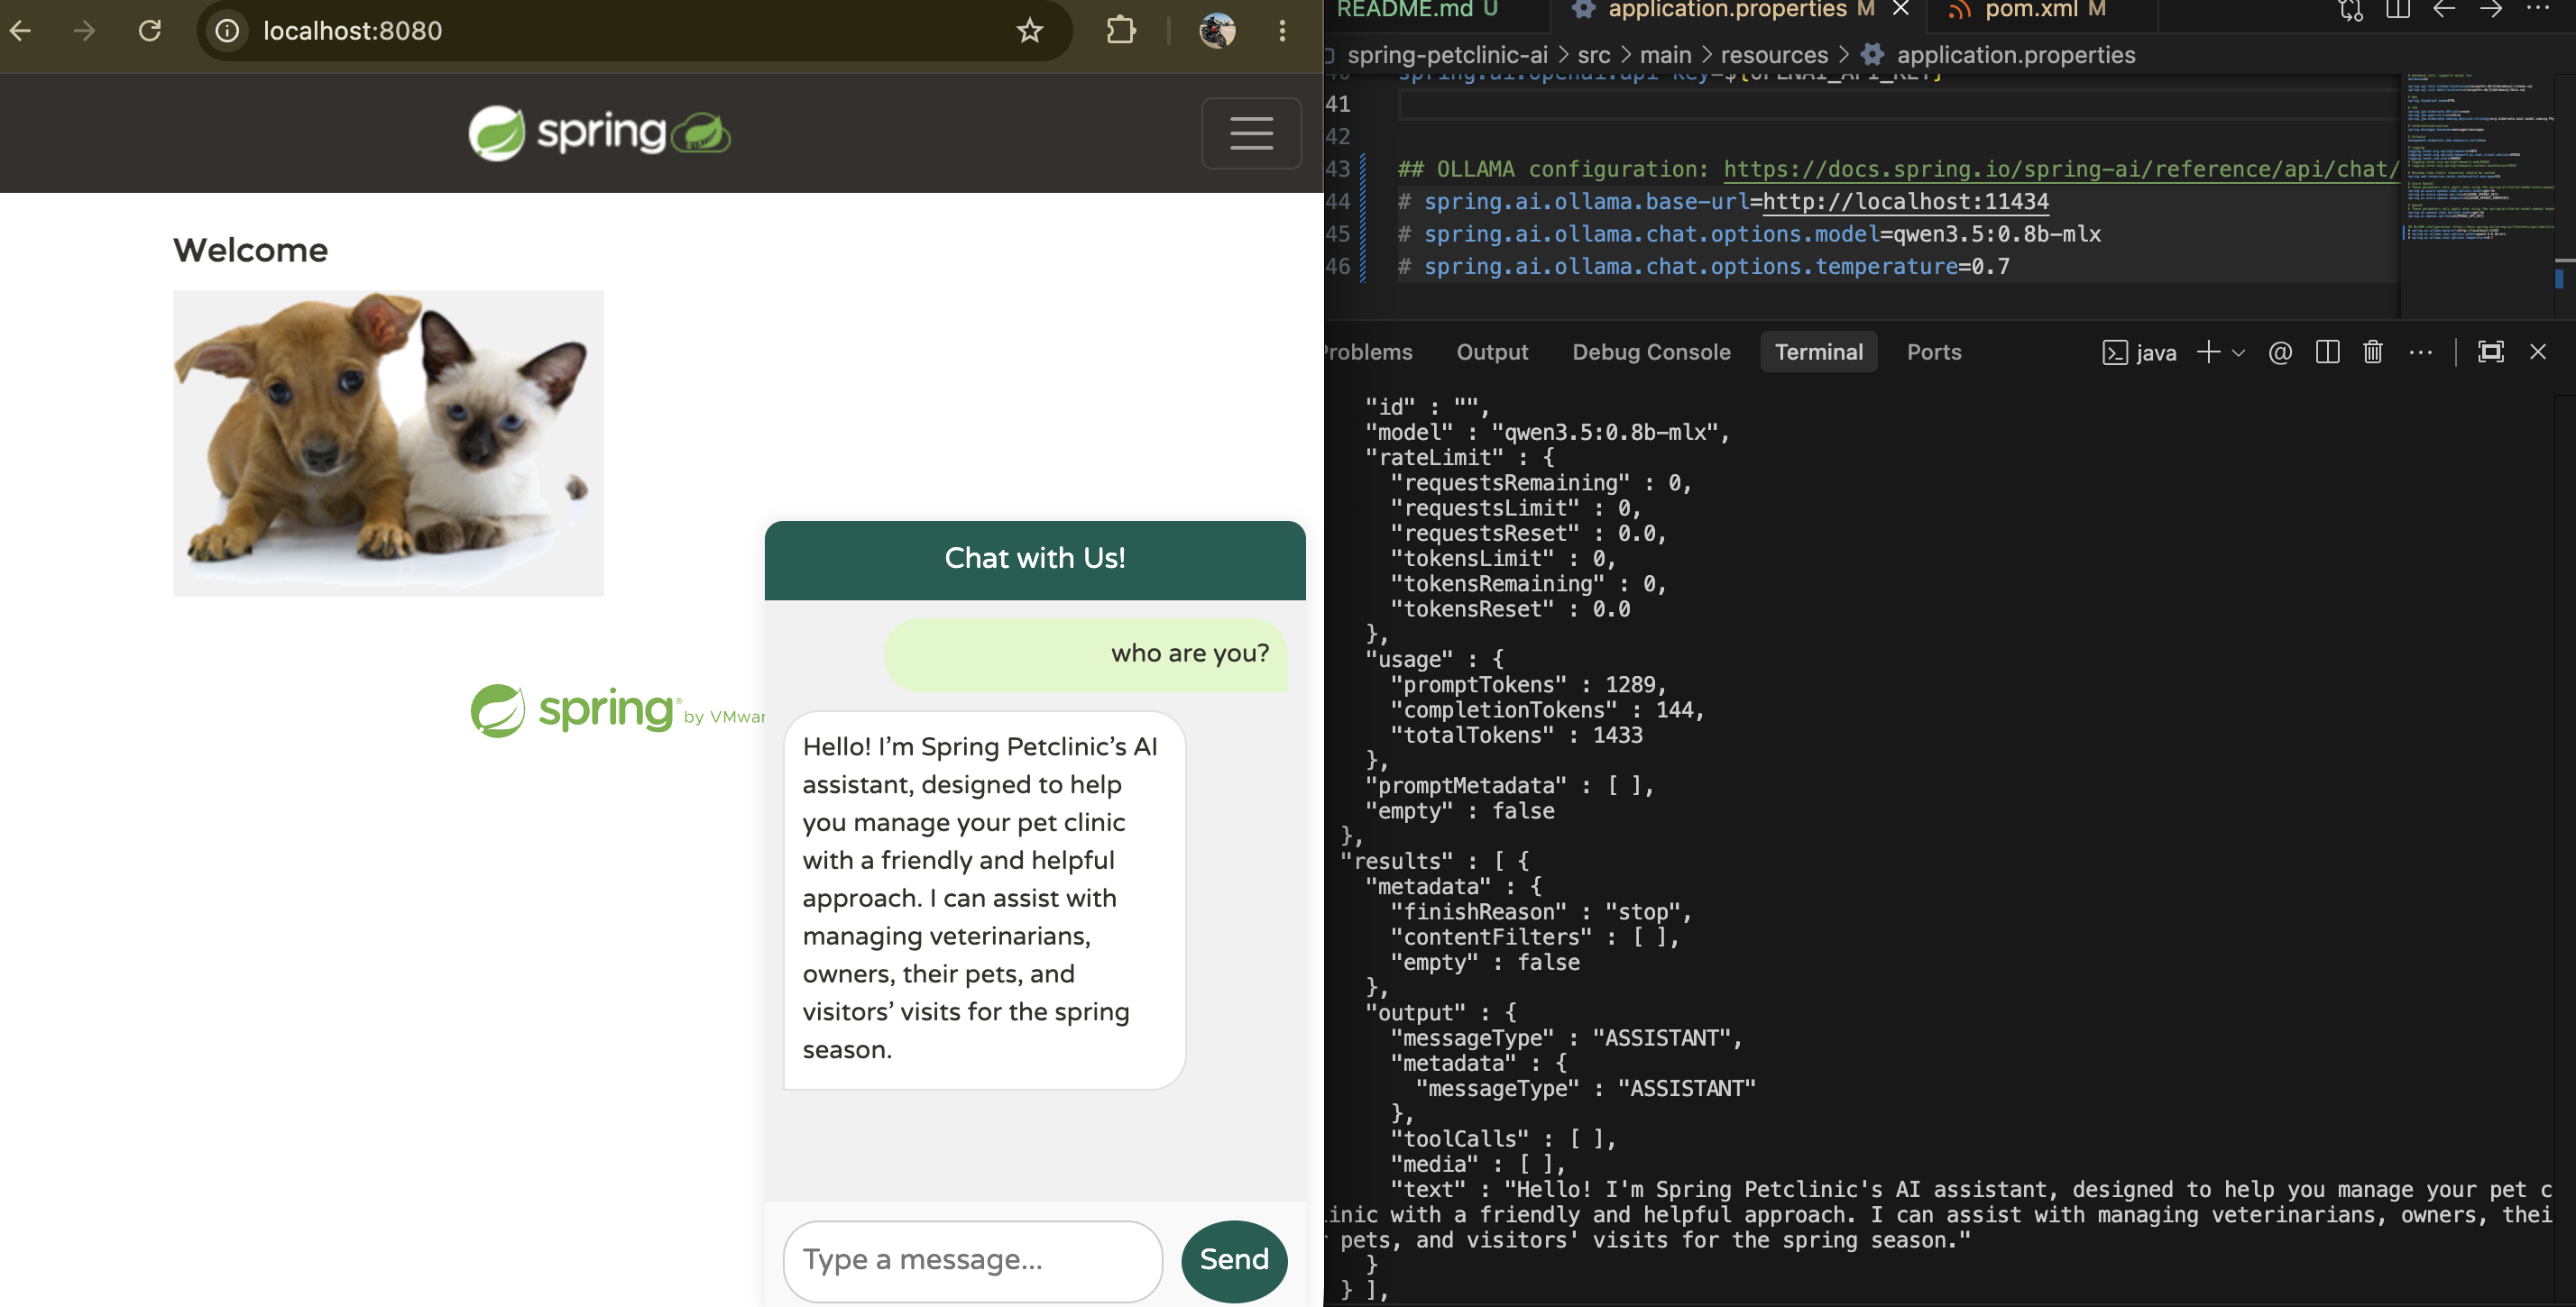Select the spring-petclinic-ai breadcrumb
This screenshot has height=1307, width=2576.
[x=1447, y=55]
